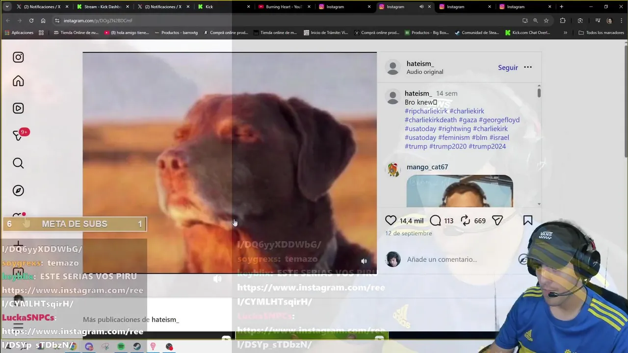This screenshot has width=628, height=353.
Task: Bookmark this page with star icon
Action: (546, 21)
